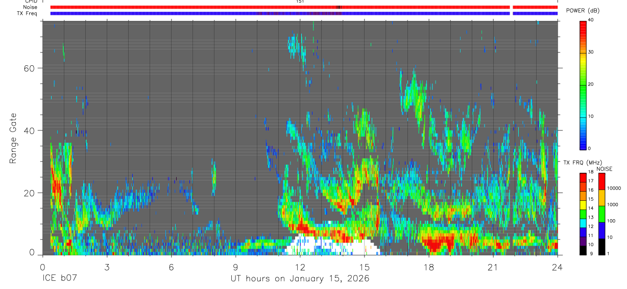
Task: Click UT hour tick label 6
Action: tap(171, 268)
